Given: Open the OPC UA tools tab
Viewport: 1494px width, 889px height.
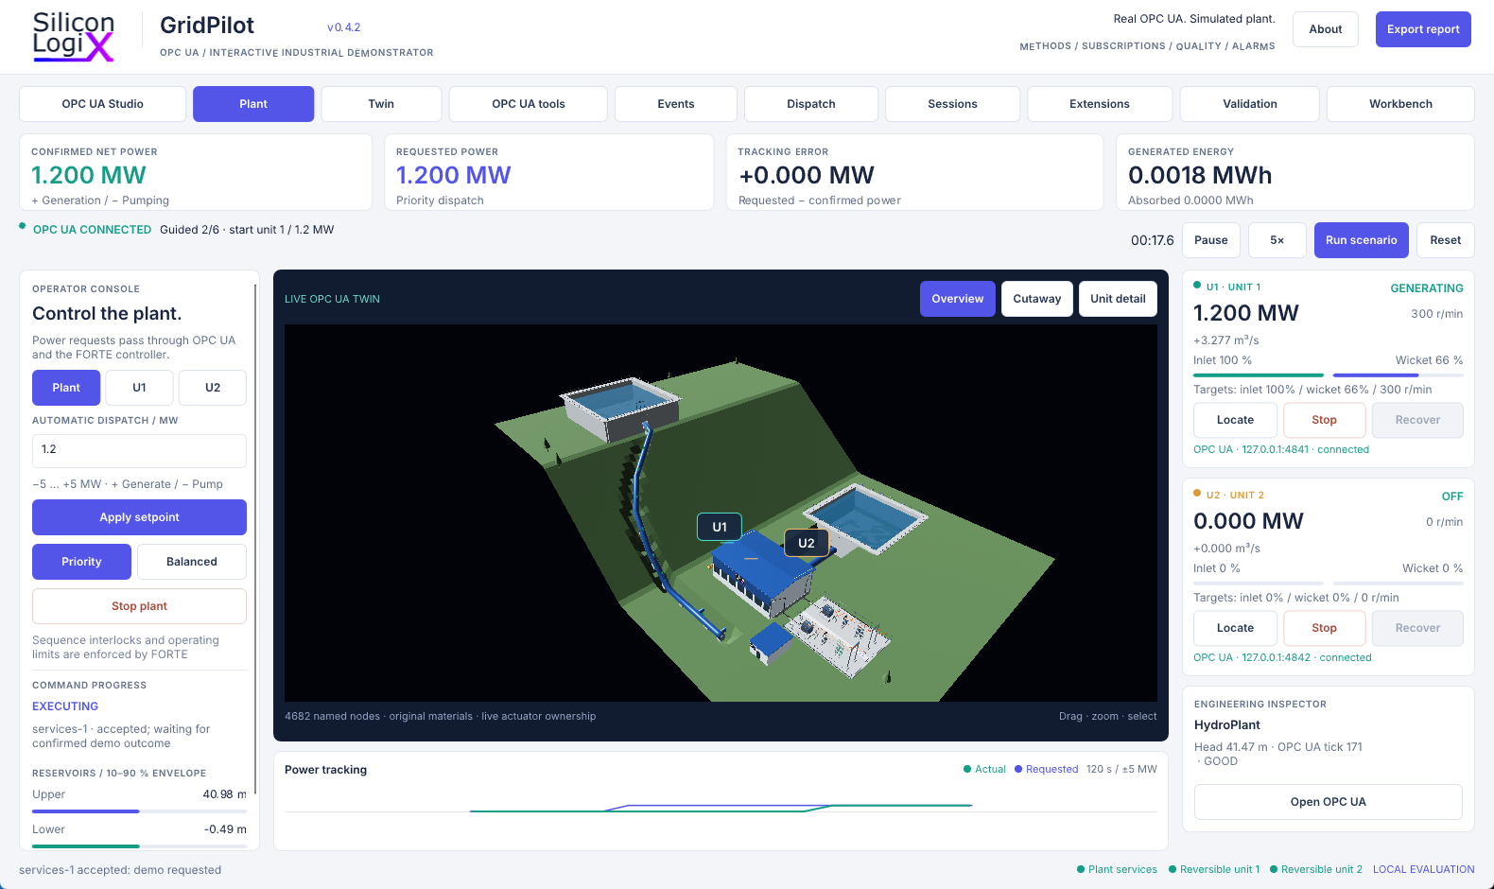Looking at the screenshot, I should [x=529, y=104].
